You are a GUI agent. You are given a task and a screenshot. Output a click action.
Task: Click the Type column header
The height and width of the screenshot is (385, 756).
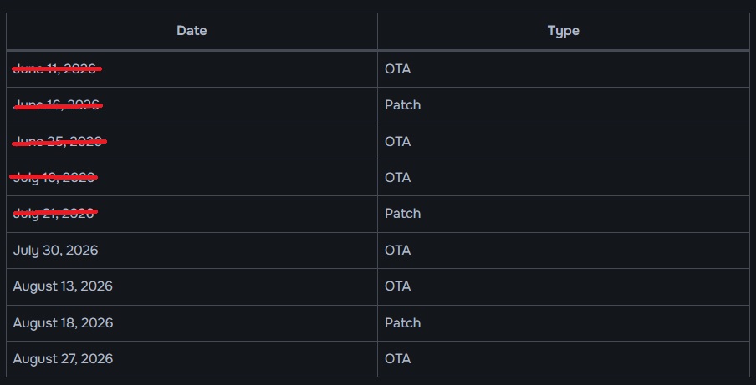click(563, 31)
